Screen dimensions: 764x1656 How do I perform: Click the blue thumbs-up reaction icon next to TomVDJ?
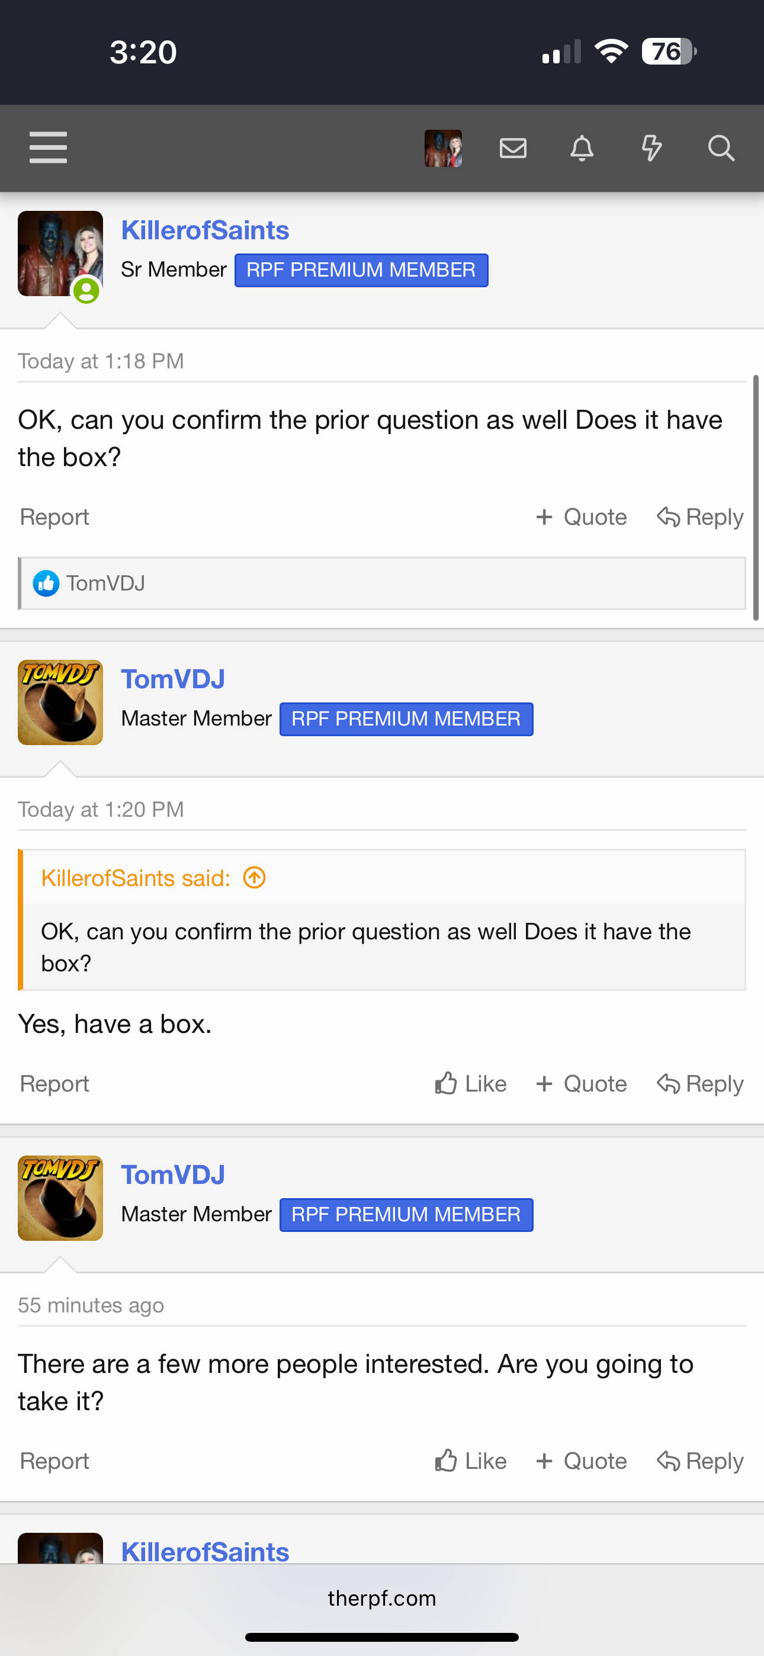coord(46,584)
